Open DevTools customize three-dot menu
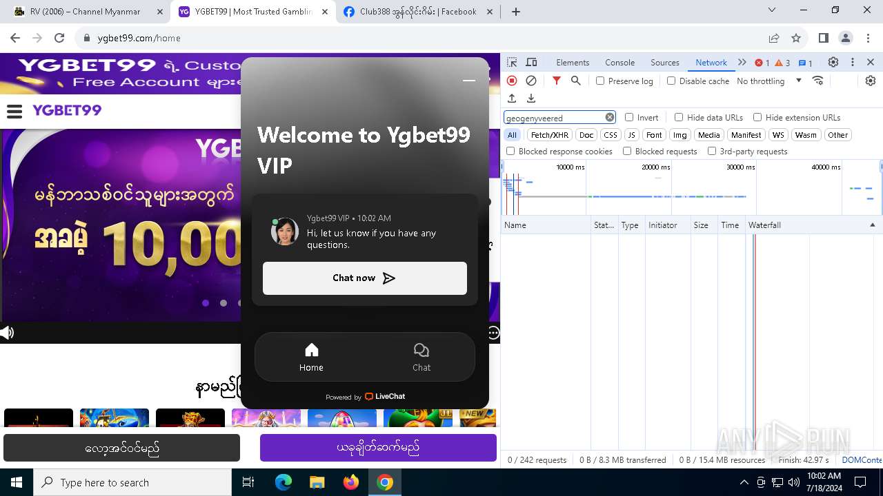883x496 pixels. tap(853, 62)
